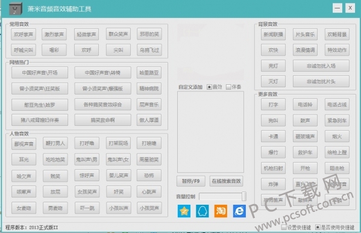The image size is (361, 233).
Task: Play the 哈欠声 yawn effect
Action: coord(24,176)
